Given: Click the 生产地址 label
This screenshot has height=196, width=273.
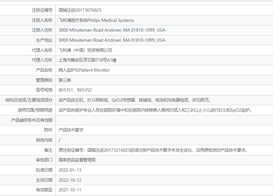Looking at the screenshot, I should [x=44, y=40].
